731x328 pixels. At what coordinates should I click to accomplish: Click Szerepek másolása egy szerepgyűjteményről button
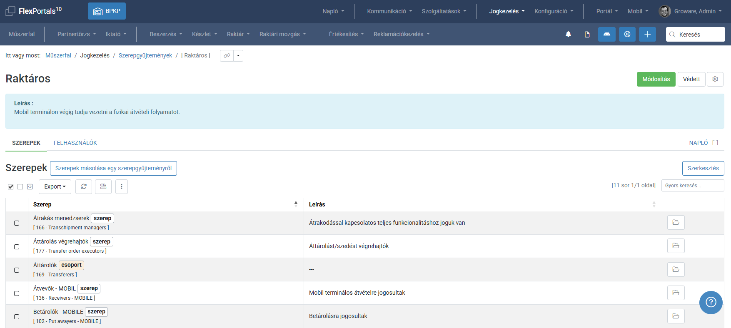pos(113,168)
